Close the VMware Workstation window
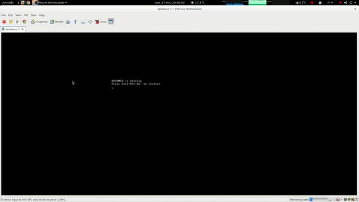The height and width of the screenshot is (202, 359). [355, 9]
